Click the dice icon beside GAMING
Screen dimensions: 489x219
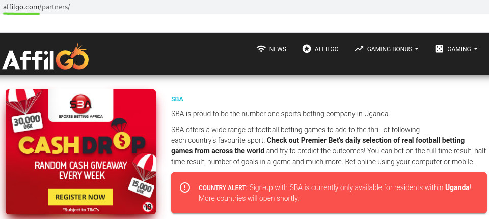439,49
